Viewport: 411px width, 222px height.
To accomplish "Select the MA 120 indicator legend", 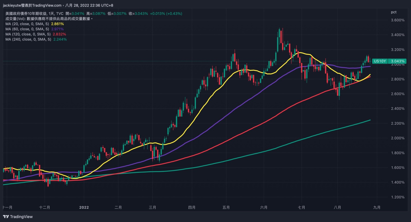I will pos(28,34).
